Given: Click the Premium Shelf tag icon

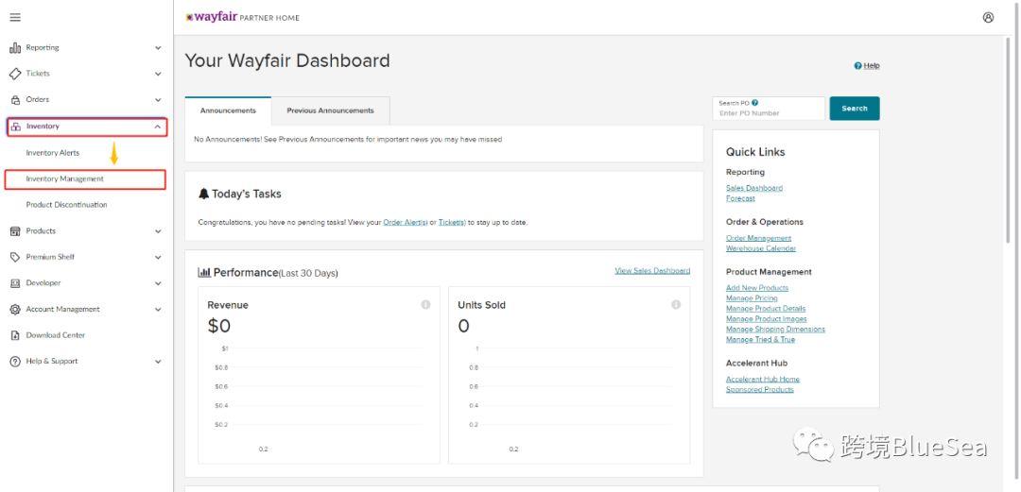Looking at the screenshot, I should [15, 257].
